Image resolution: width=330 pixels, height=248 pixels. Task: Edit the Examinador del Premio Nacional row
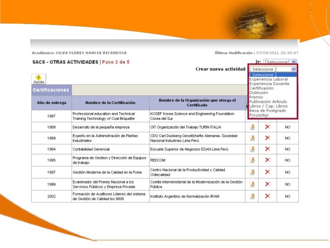pos(252,184)
